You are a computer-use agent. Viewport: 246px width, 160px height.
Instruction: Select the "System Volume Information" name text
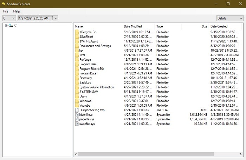(x=97, y=87)
